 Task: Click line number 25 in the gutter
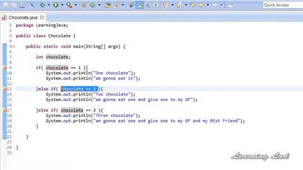click(x=9, y=153)
